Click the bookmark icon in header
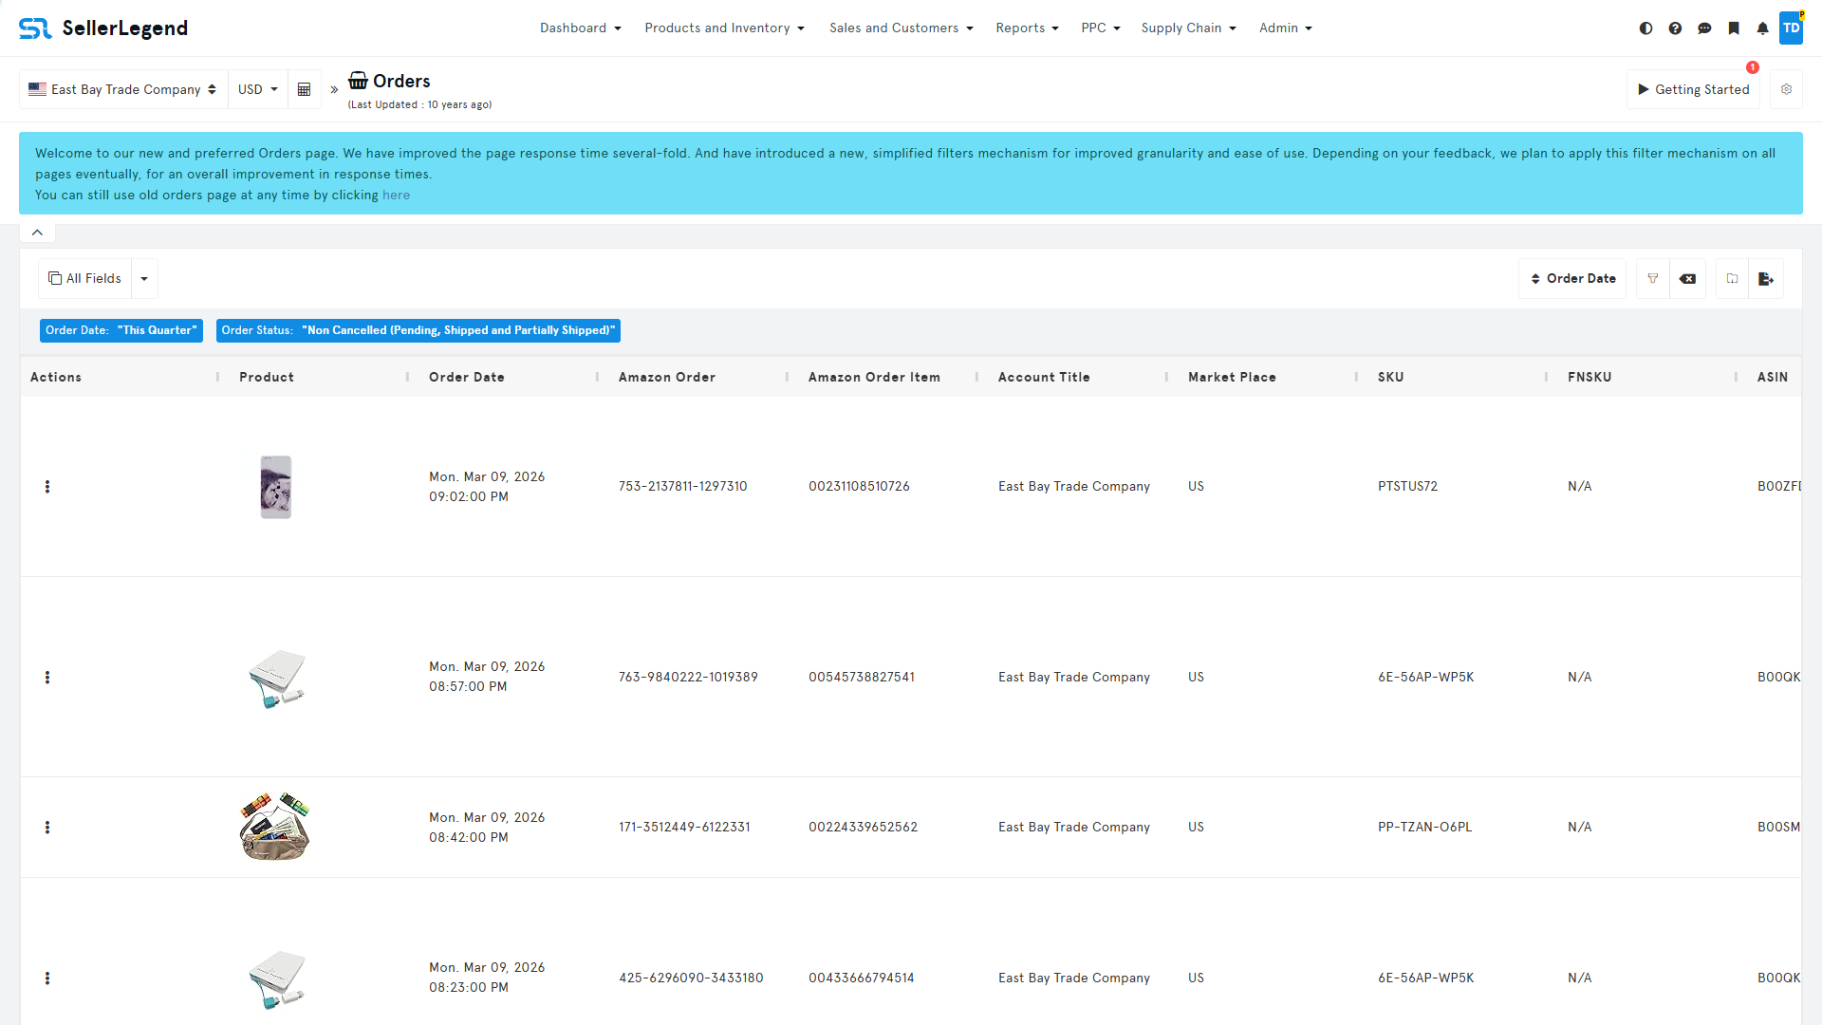This screenshot has height=1025, width=1822. click(1734, 28)
